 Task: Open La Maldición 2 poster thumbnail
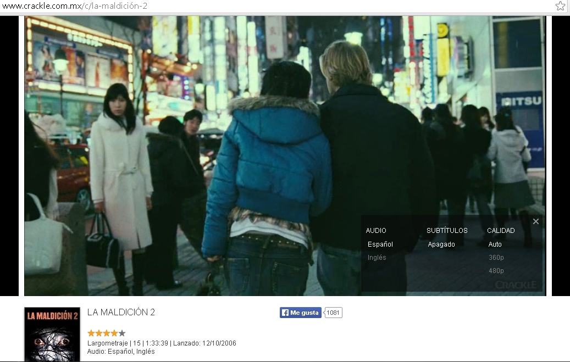[52, 335]
